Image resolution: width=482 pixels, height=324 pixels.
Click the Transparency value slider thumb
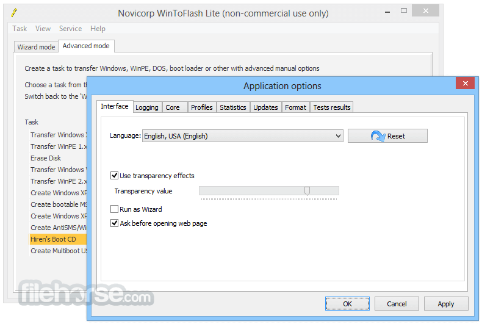click(x=307, y=191)
